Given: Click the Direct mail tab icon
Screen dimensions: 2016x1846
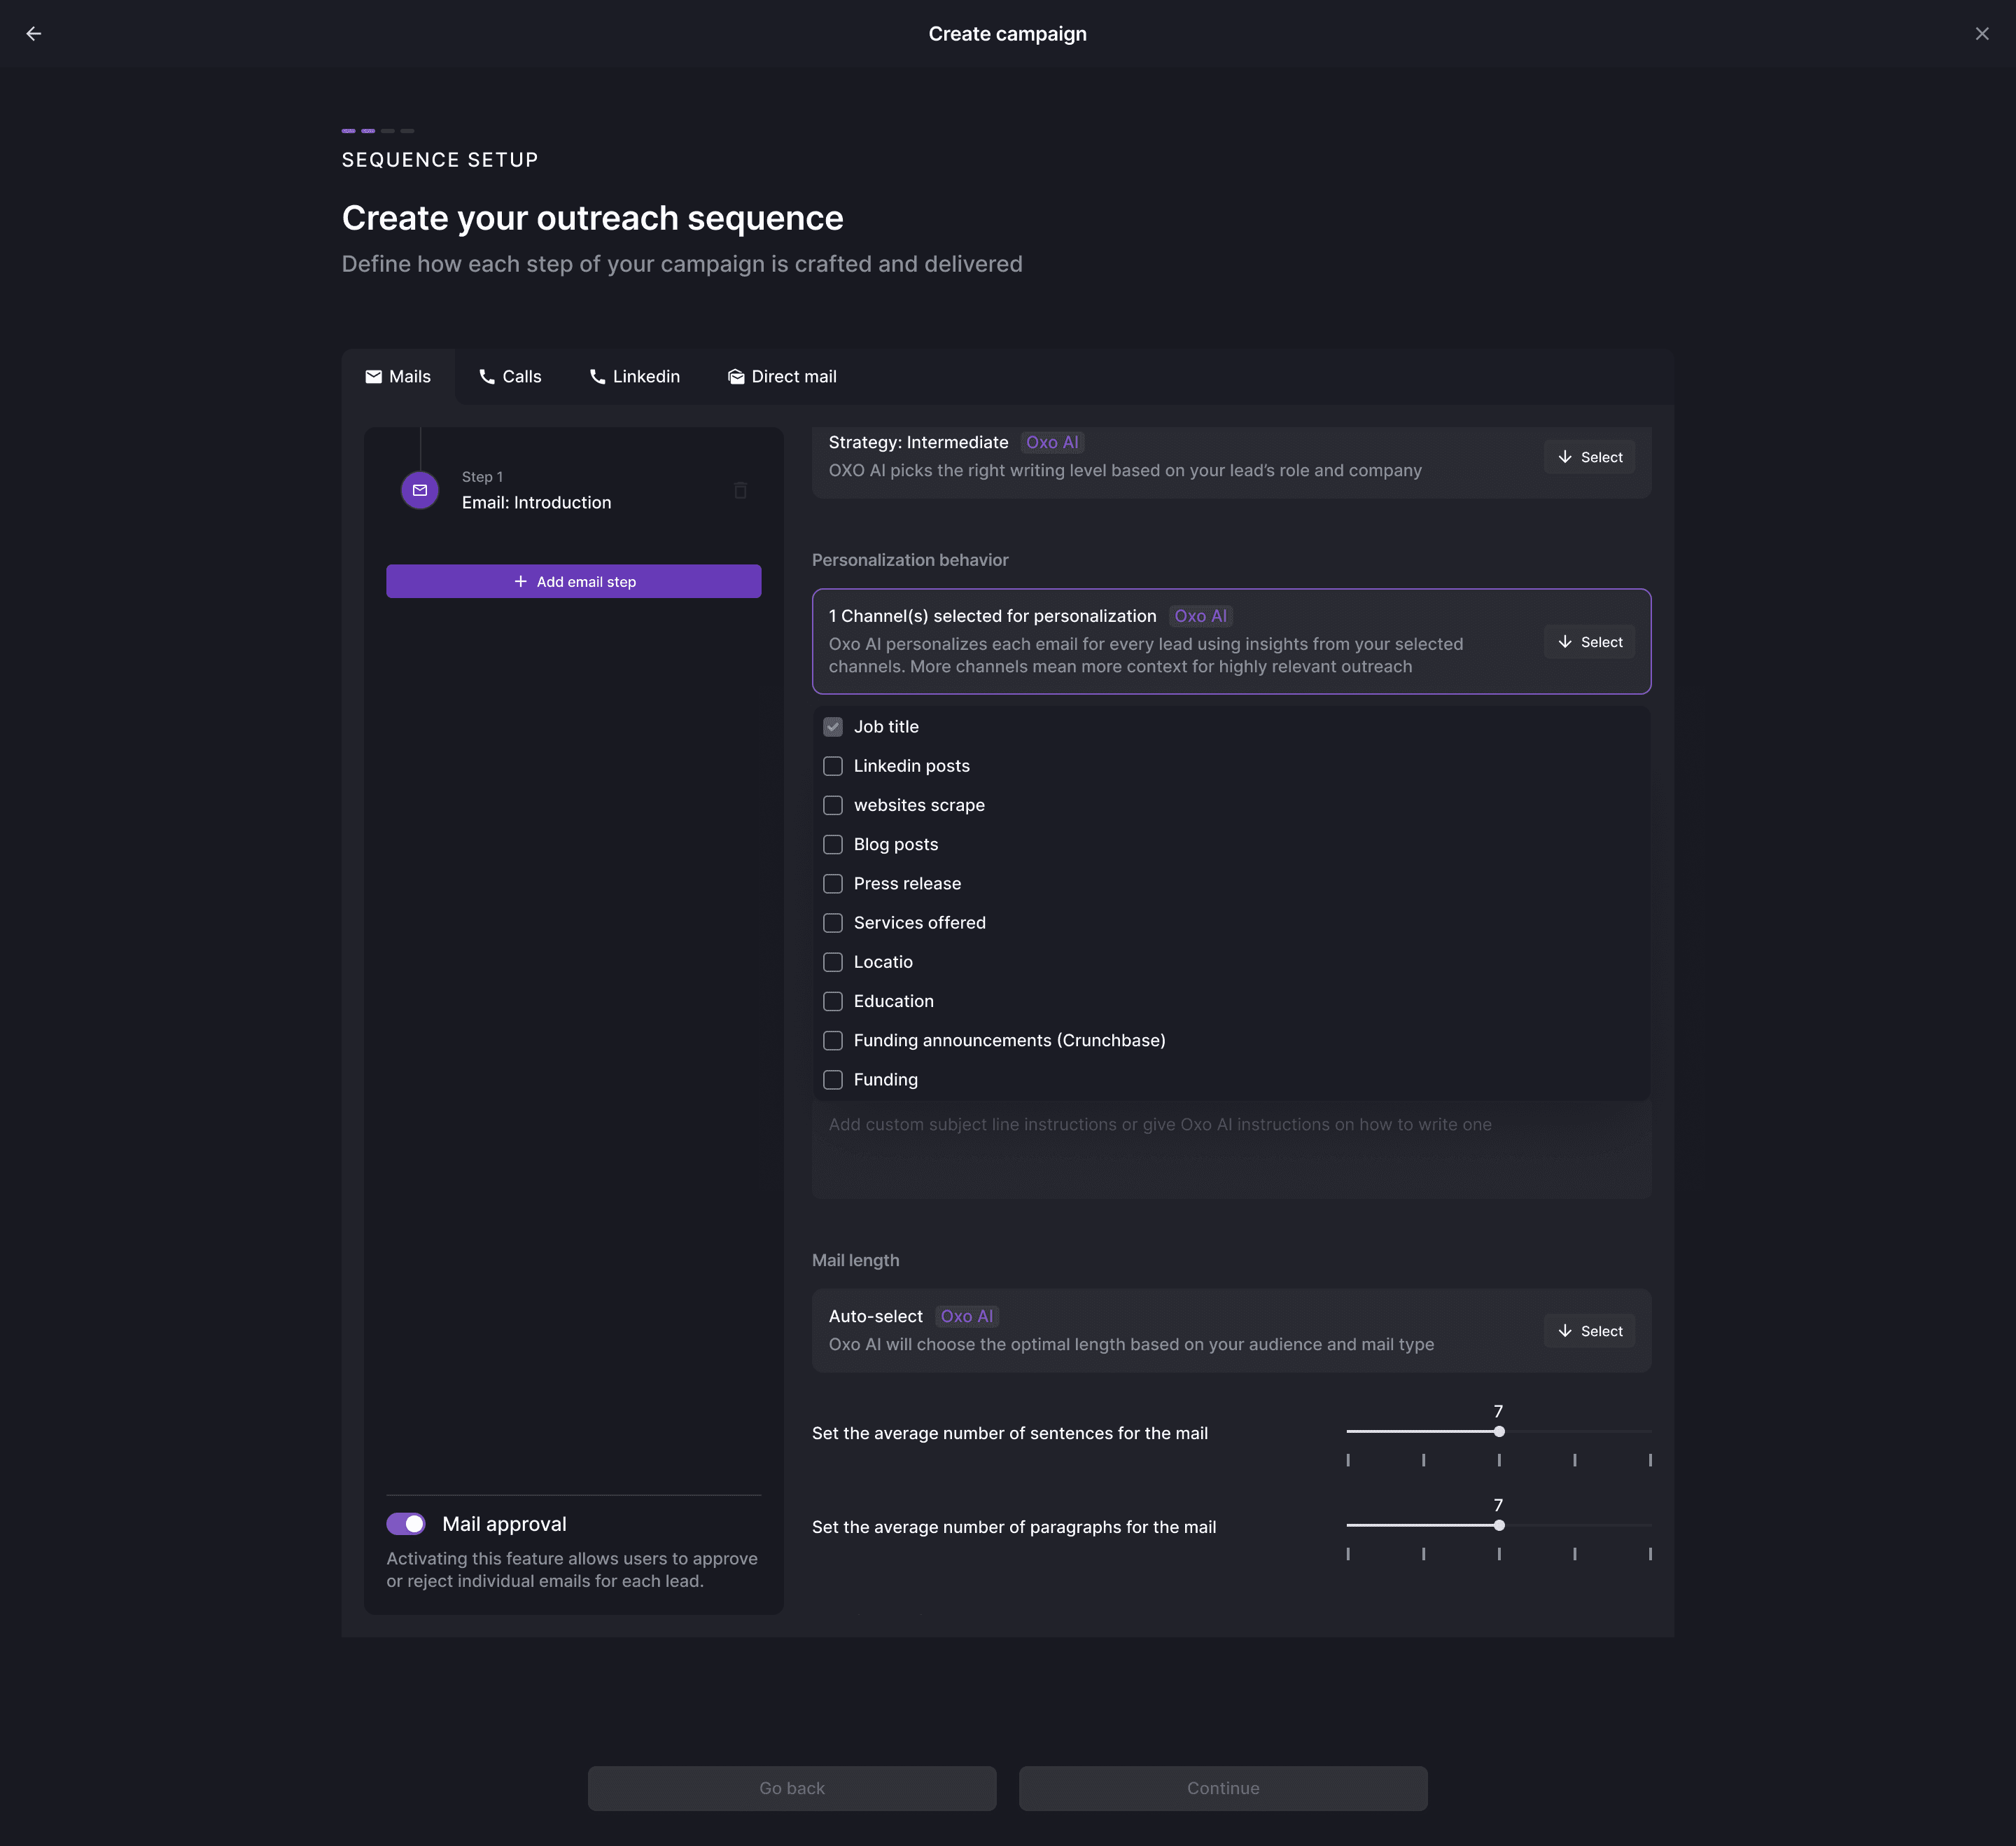Looking at the screenshot, I should pos(736,377).
